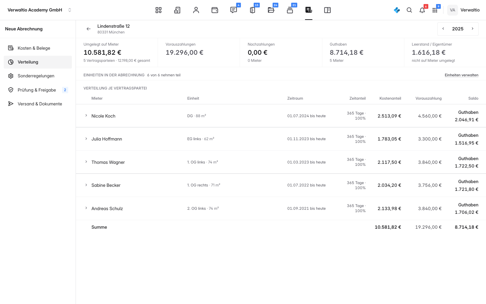Viewport: 486px width, 304px height.
Task: Open Sonderregelungen in the sidebar
Action: click(38, 76)
